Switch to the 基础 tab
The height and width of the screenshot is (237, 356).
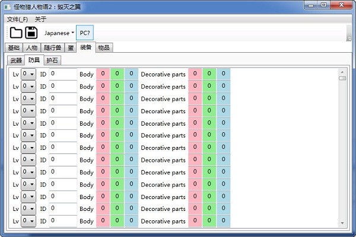pyautogui.click(x=13, y=47)
